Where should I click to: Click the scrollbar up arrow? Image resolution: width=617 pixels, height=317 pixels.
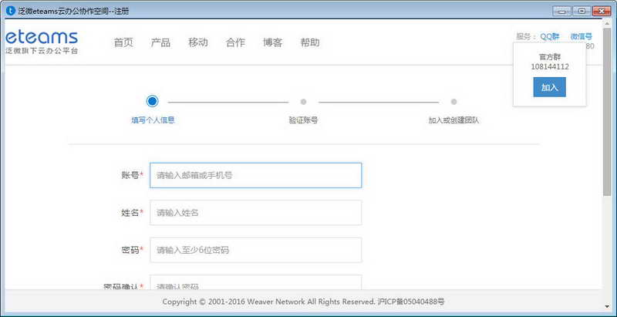[x=607, y=23]
